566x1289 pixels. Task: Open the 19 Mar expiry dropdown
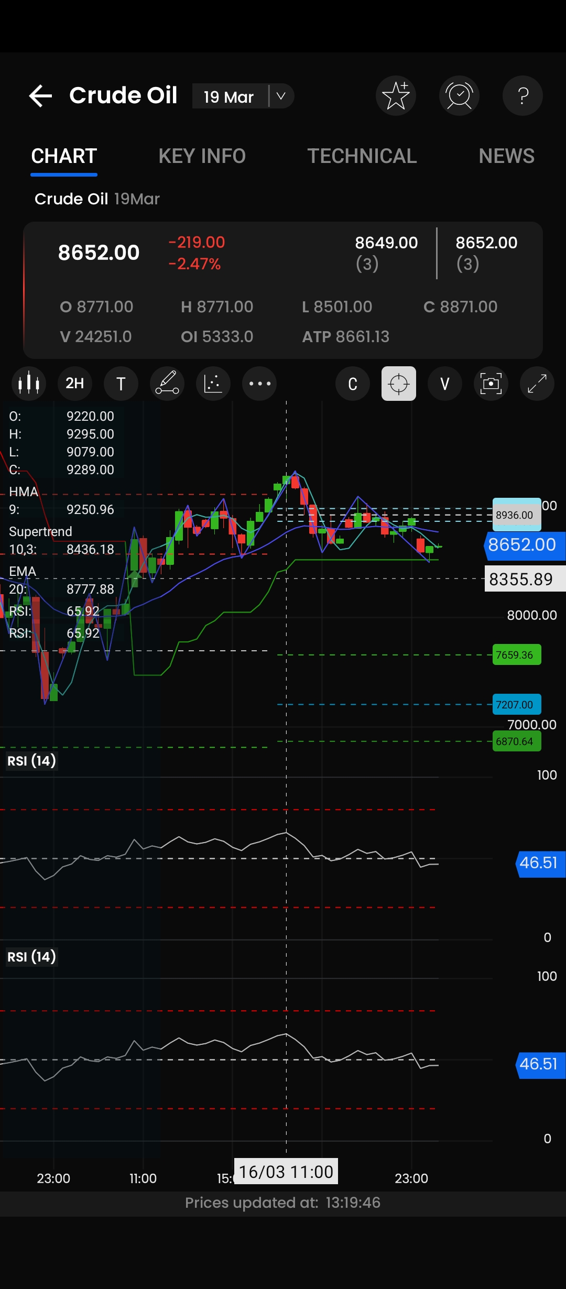pos(243,96)
